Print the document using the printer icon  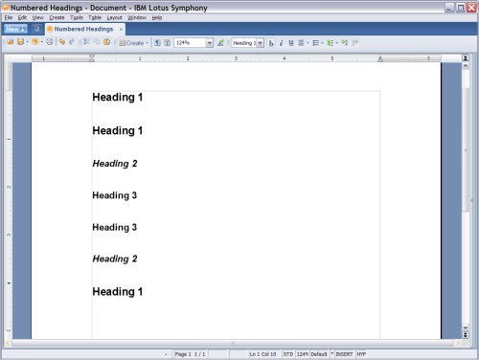pyautogui.click(x=50, y=42)
